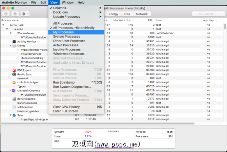This screenshot has width=227, height=152.
Task: Switch to the Network tab
Action: [142, 14]
